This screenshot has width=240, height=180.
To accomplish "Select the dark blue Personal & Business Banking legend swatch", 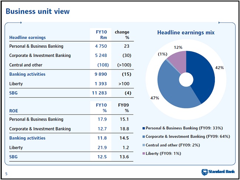I will pyautogui.click(x=144, y=128).
